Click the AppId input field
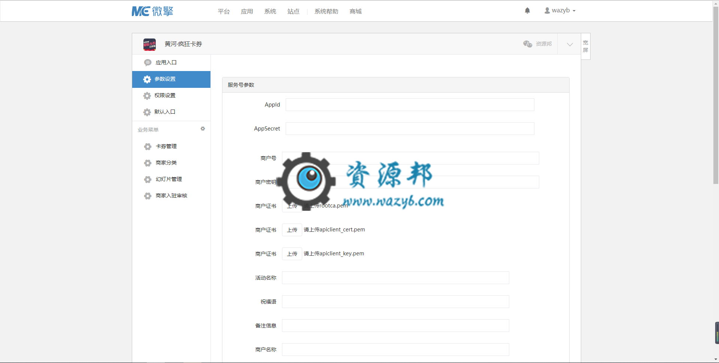Image resolution: width=719 pixels, height=363 pixels. (410, 105)
